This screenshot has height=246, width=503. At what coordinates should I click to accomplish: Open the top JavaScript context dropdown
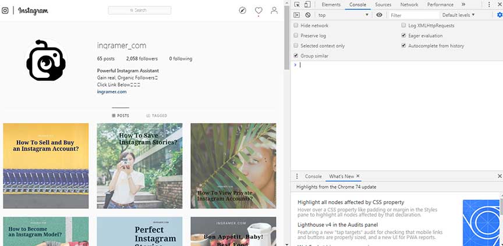click(343, 15)
